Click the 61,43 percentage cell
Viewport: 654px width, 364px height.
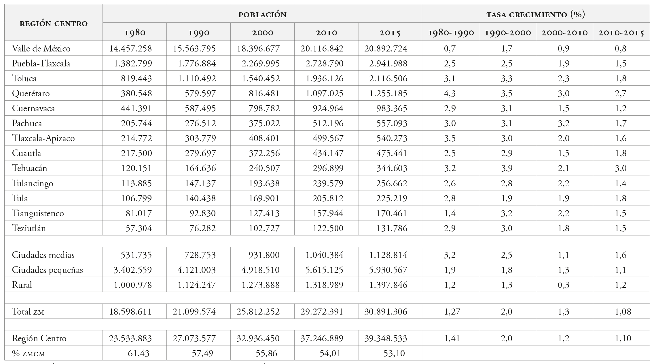(x=139, y=353)
